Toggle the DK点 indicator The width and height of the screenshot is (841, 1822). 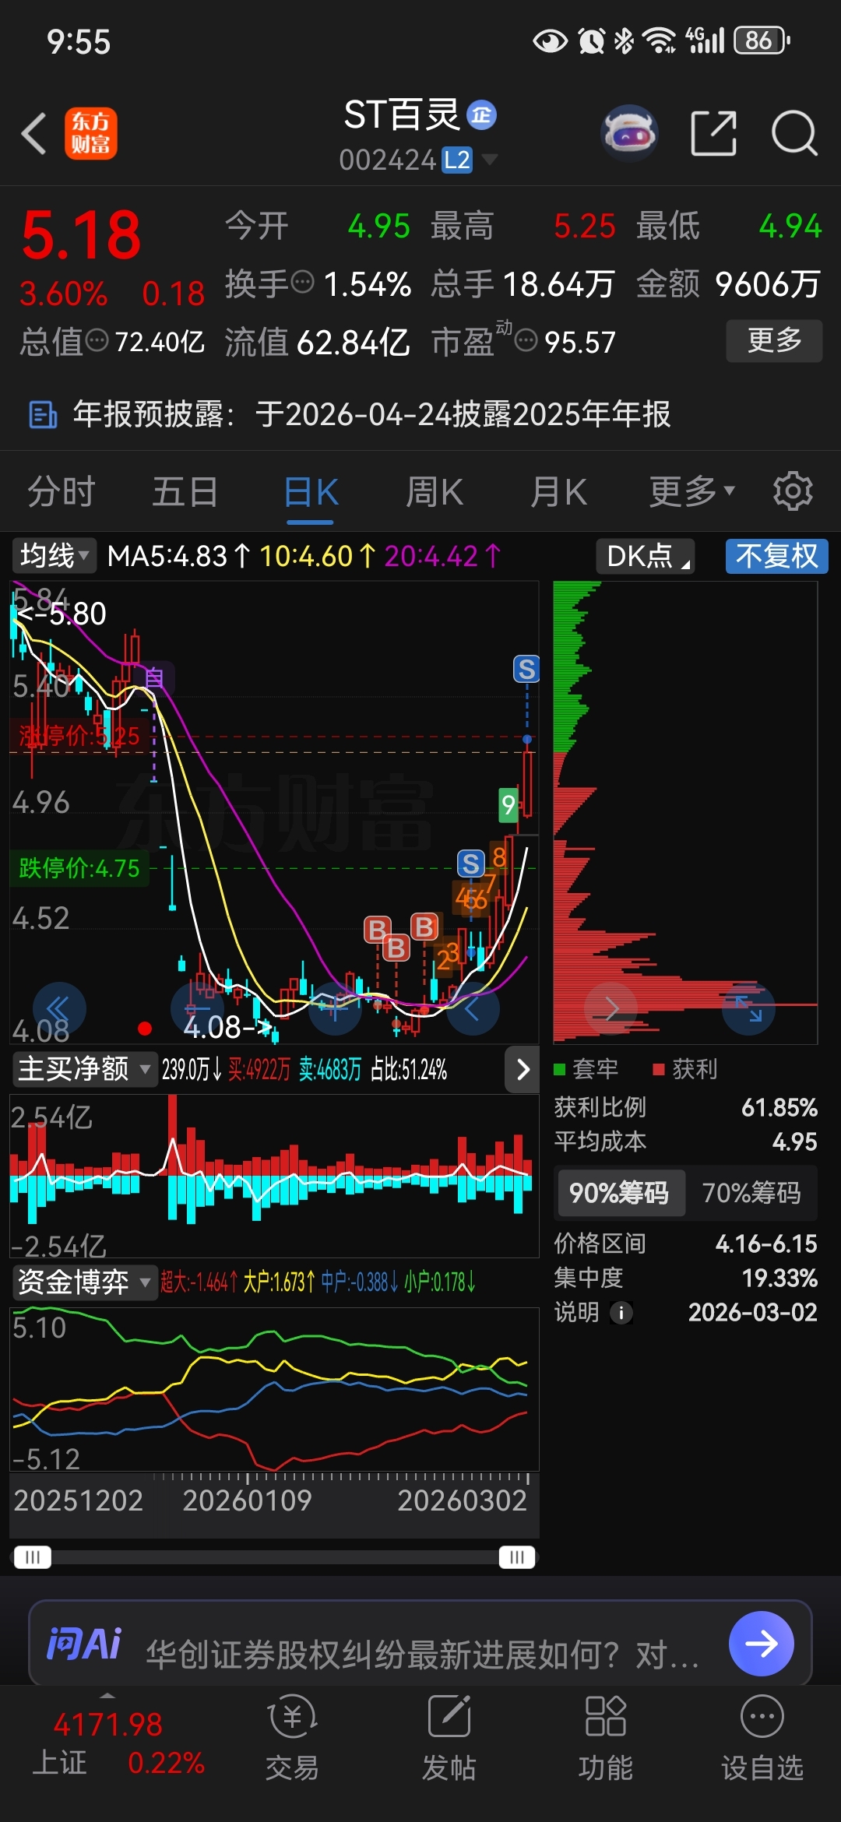tap(646, 557)
